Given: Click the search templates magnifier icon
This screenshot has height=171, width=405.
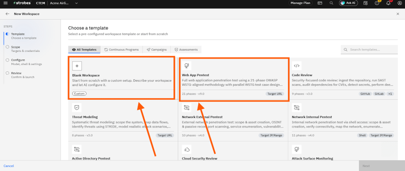Looking at the screenshot, I should pos(346,49).
